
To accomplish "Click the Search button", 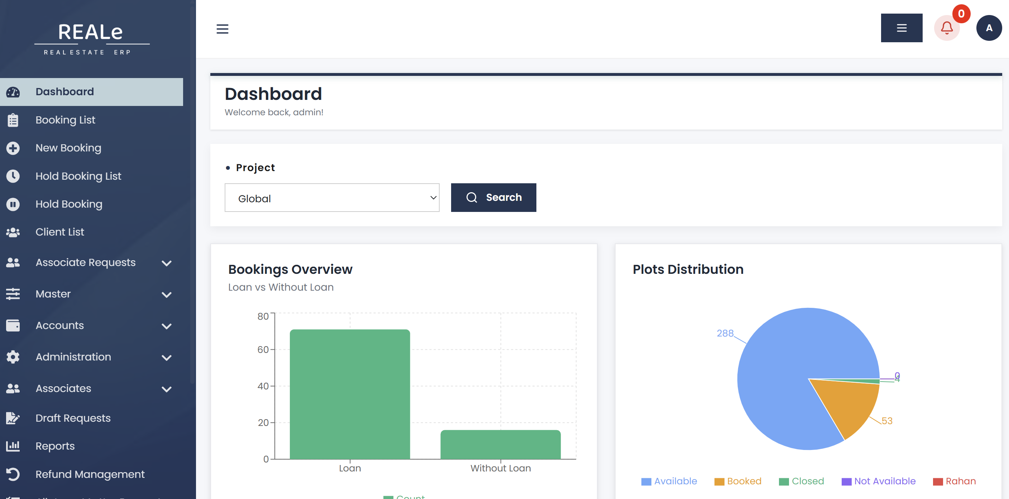I will coord(493,198).
